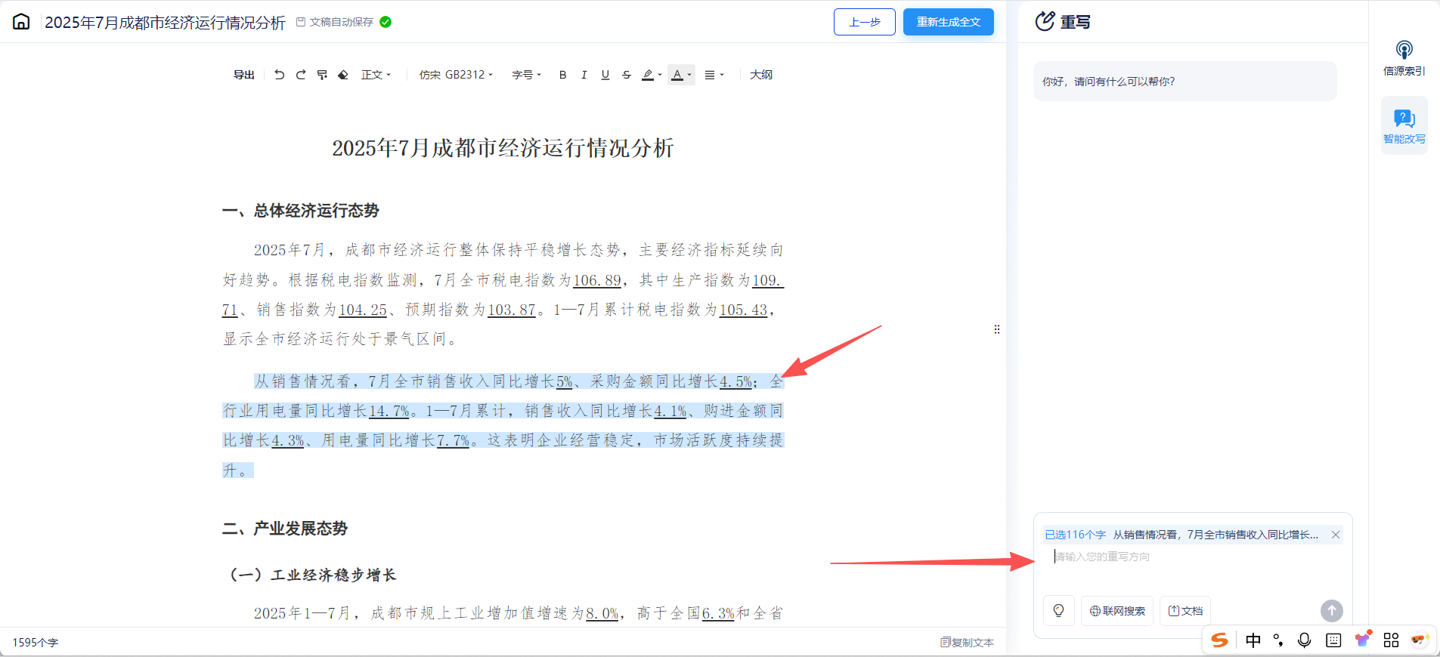Click the 上一步 button
This screenshot has height=657, width=1440.
[865, 22]
